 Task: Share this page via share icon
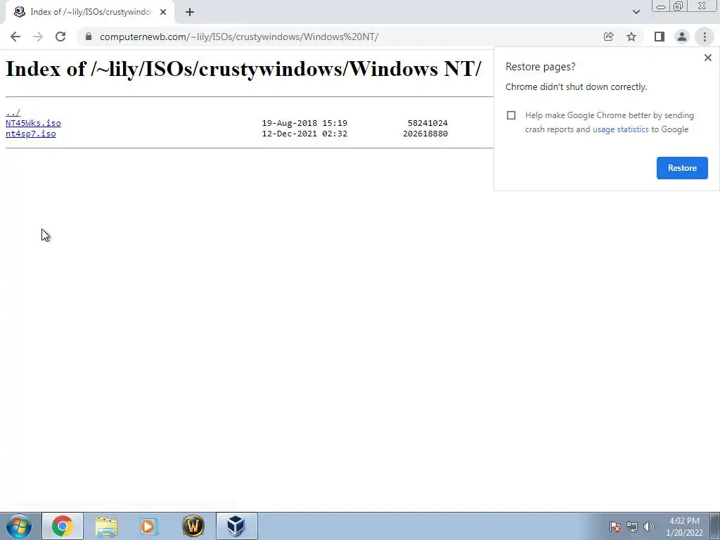[x=608, y=37]
